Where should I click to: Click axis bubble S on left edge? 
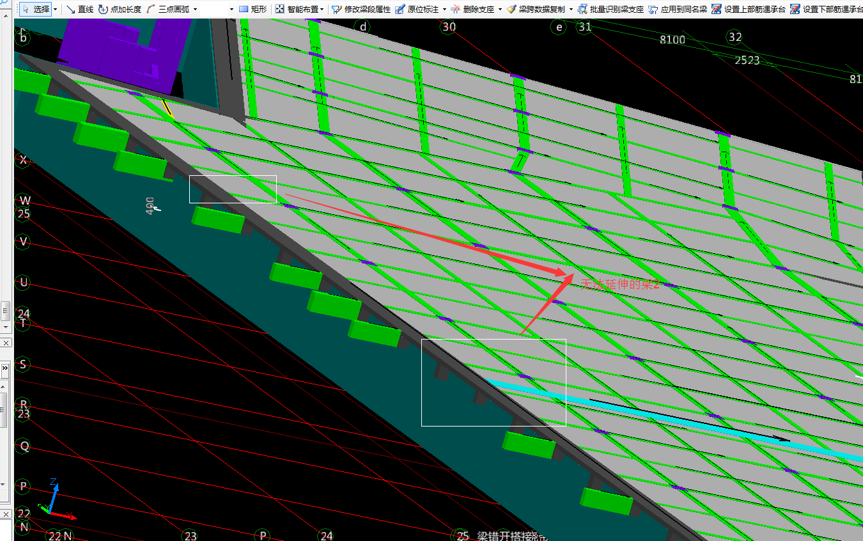tap(24, 365)
